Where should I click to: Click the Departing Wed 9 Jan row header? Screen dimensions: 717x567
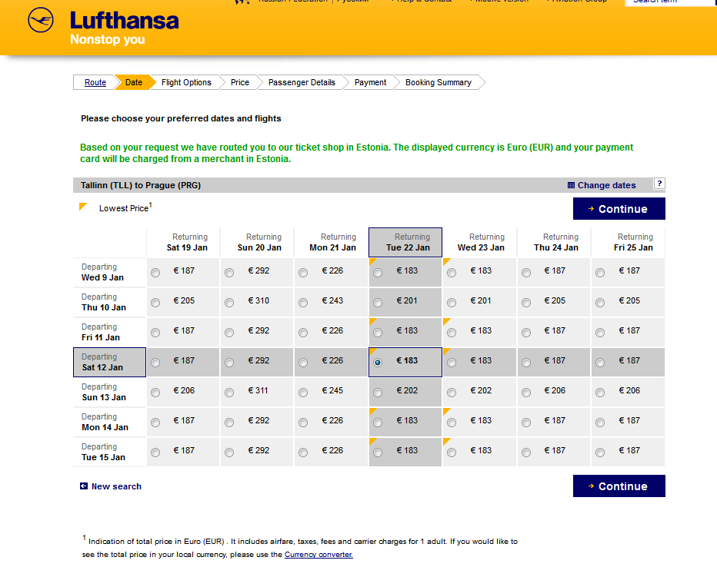coord(110,273)
